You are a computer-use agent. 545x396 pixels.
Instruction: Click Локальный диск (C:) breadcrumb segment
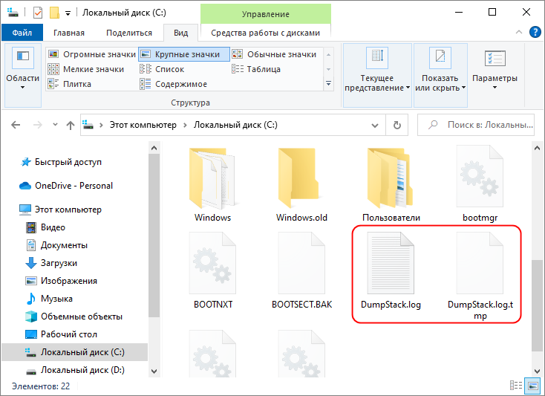235,125
